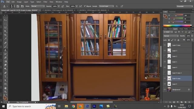Hide Layer 3 copy visibility eye

pos(165,45)
